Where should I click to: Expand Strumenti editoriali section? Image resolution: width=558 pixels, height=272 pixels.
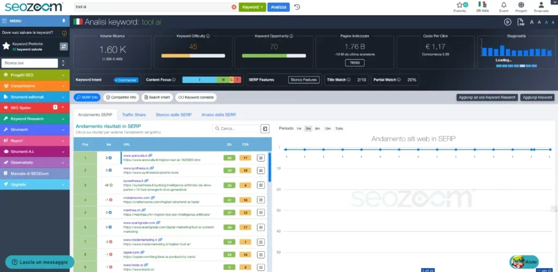[x=35, y=97]
